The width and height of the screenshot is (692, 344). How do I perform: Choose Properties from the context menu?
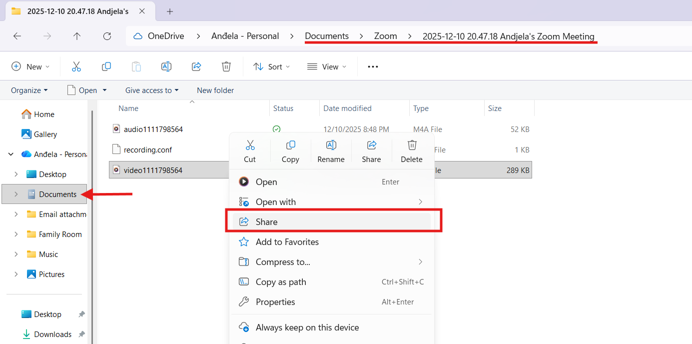click(x=275, y=302)
